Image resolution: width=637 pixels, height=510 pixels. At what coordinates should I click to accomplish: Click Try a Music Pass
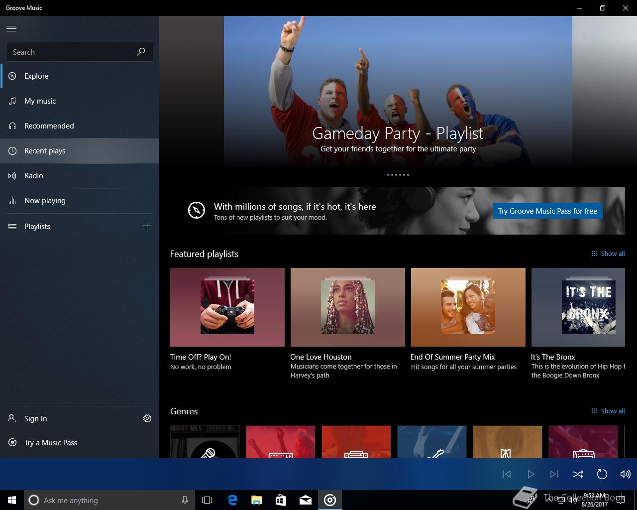[80, 443]
